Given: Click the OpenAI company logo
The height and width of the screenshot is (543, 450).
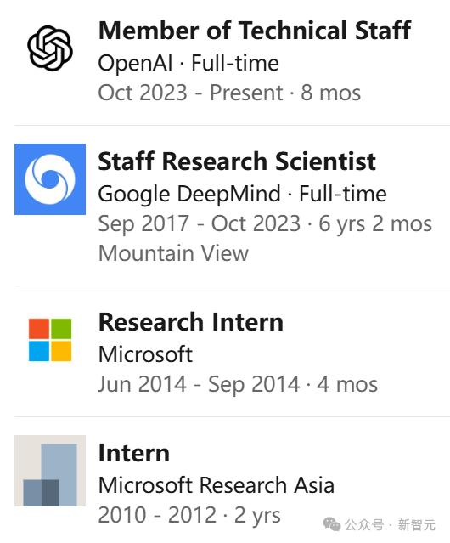Looking at the screenshot, I should pos(50,48).
